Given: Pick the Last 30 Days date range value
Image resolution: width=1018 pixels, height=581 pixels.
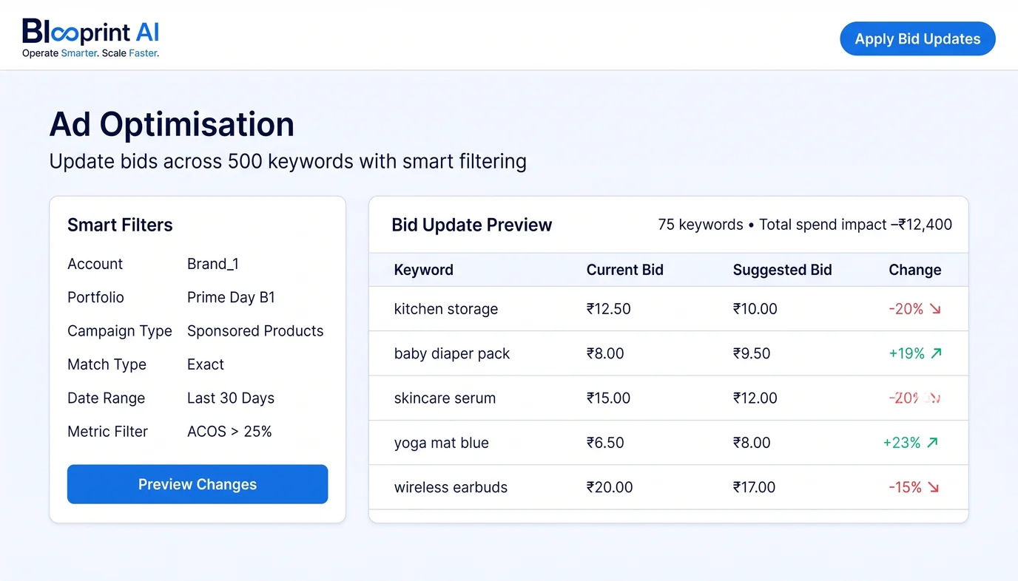Looking at the screenshot, I should (x=231, y=398).
